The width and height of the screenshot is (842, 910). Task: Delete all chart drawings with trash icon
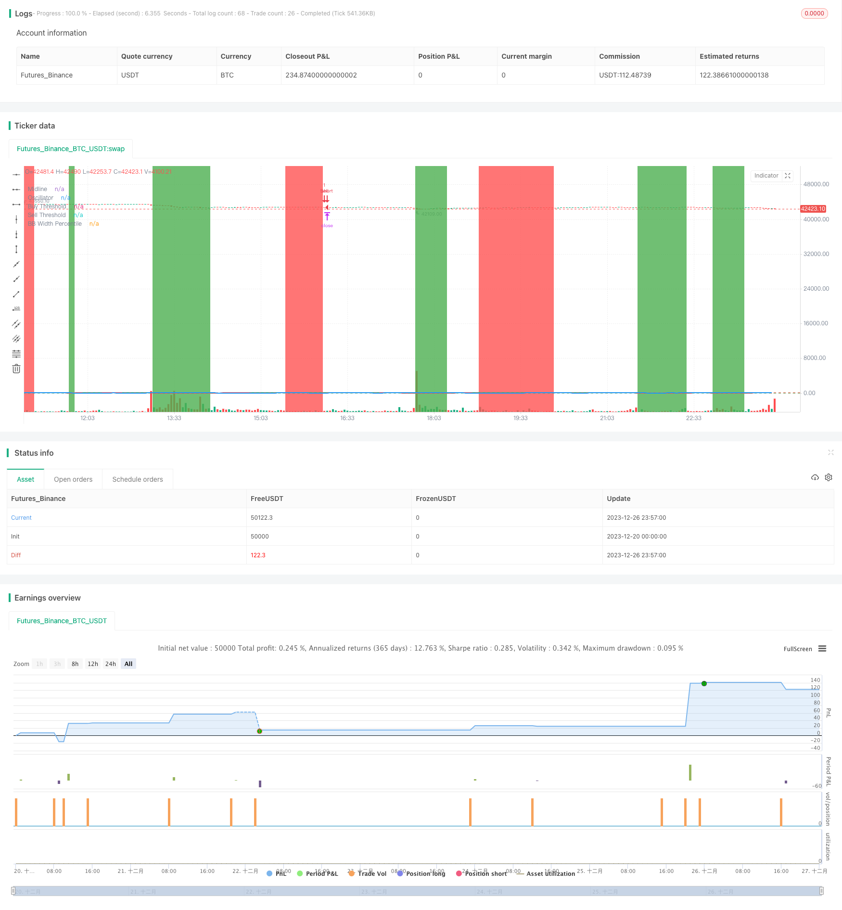[16, 369]
